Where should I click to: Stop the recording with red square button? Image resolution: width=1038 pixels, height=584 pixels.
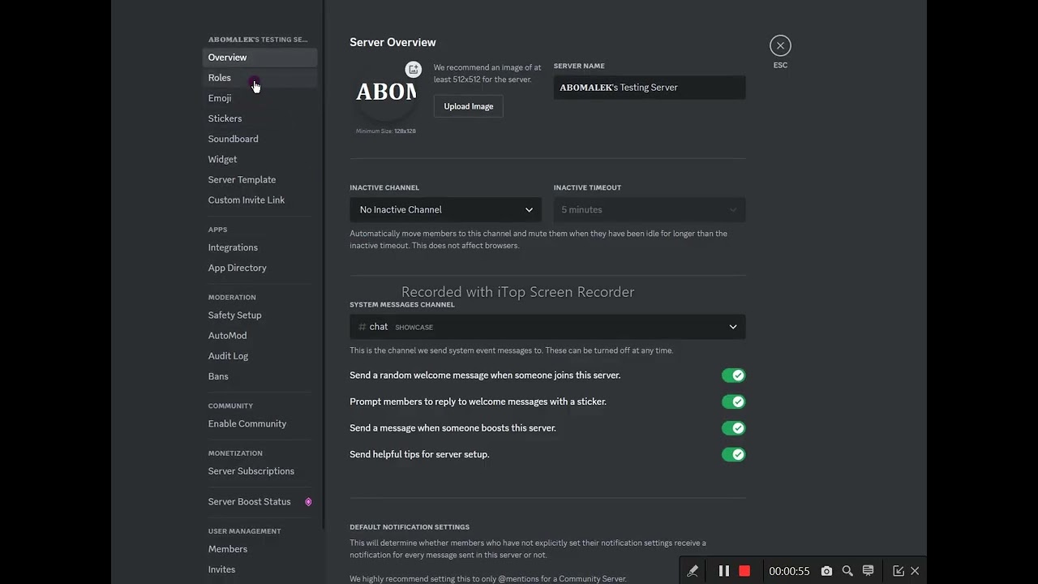tap(744, 571)
